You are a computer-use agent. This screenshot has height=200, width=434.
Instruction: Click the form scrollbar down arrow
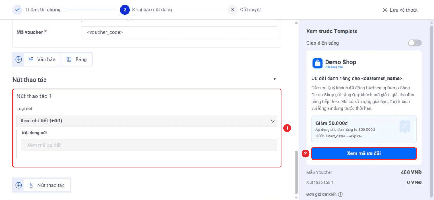point(296,197)
